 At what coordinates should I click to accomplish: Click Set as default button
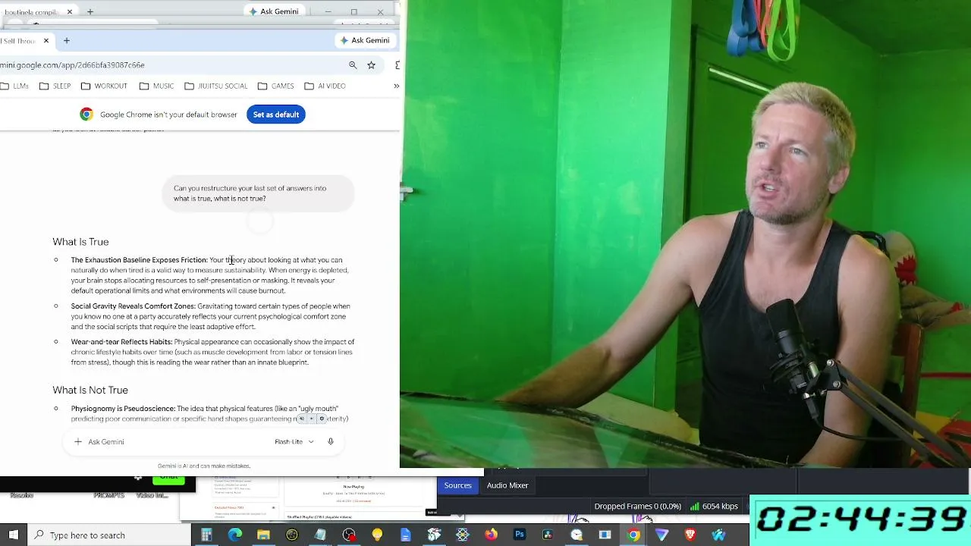[x=276, y=115]
